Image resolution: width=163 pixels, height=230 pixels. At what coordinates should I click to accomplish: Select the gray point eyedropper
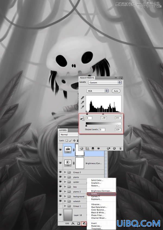83,102
